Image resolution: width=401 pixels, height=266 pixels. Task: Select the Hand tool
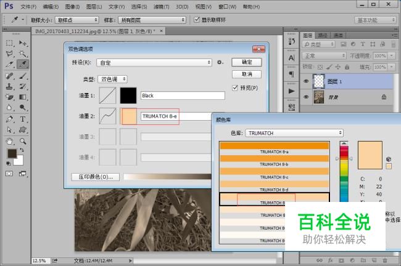click(x=9, y=141)
